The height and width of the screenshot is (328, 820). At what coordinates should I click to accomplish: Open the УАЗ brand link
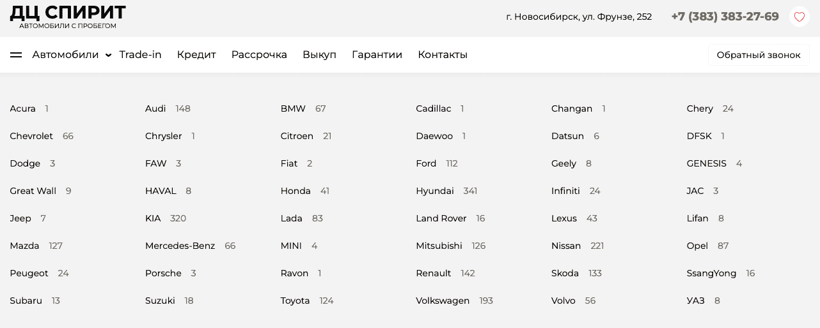click(695, 301)
